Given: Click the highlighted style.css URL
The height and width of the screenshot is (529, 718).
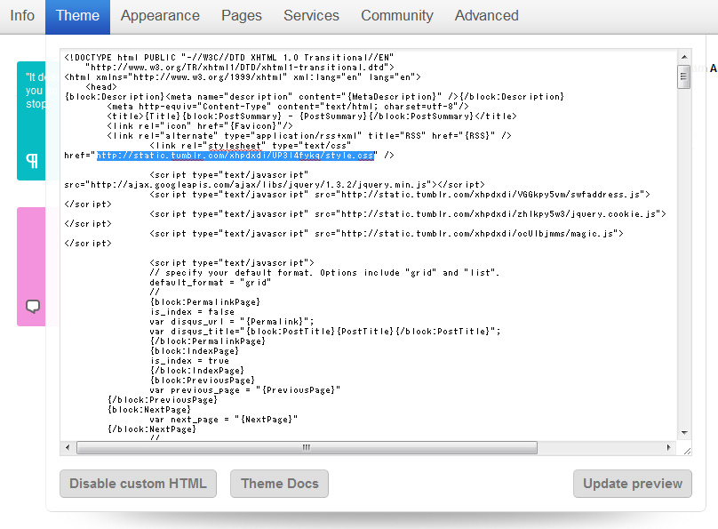Looking at the screenshot, I should coord(235,156).
